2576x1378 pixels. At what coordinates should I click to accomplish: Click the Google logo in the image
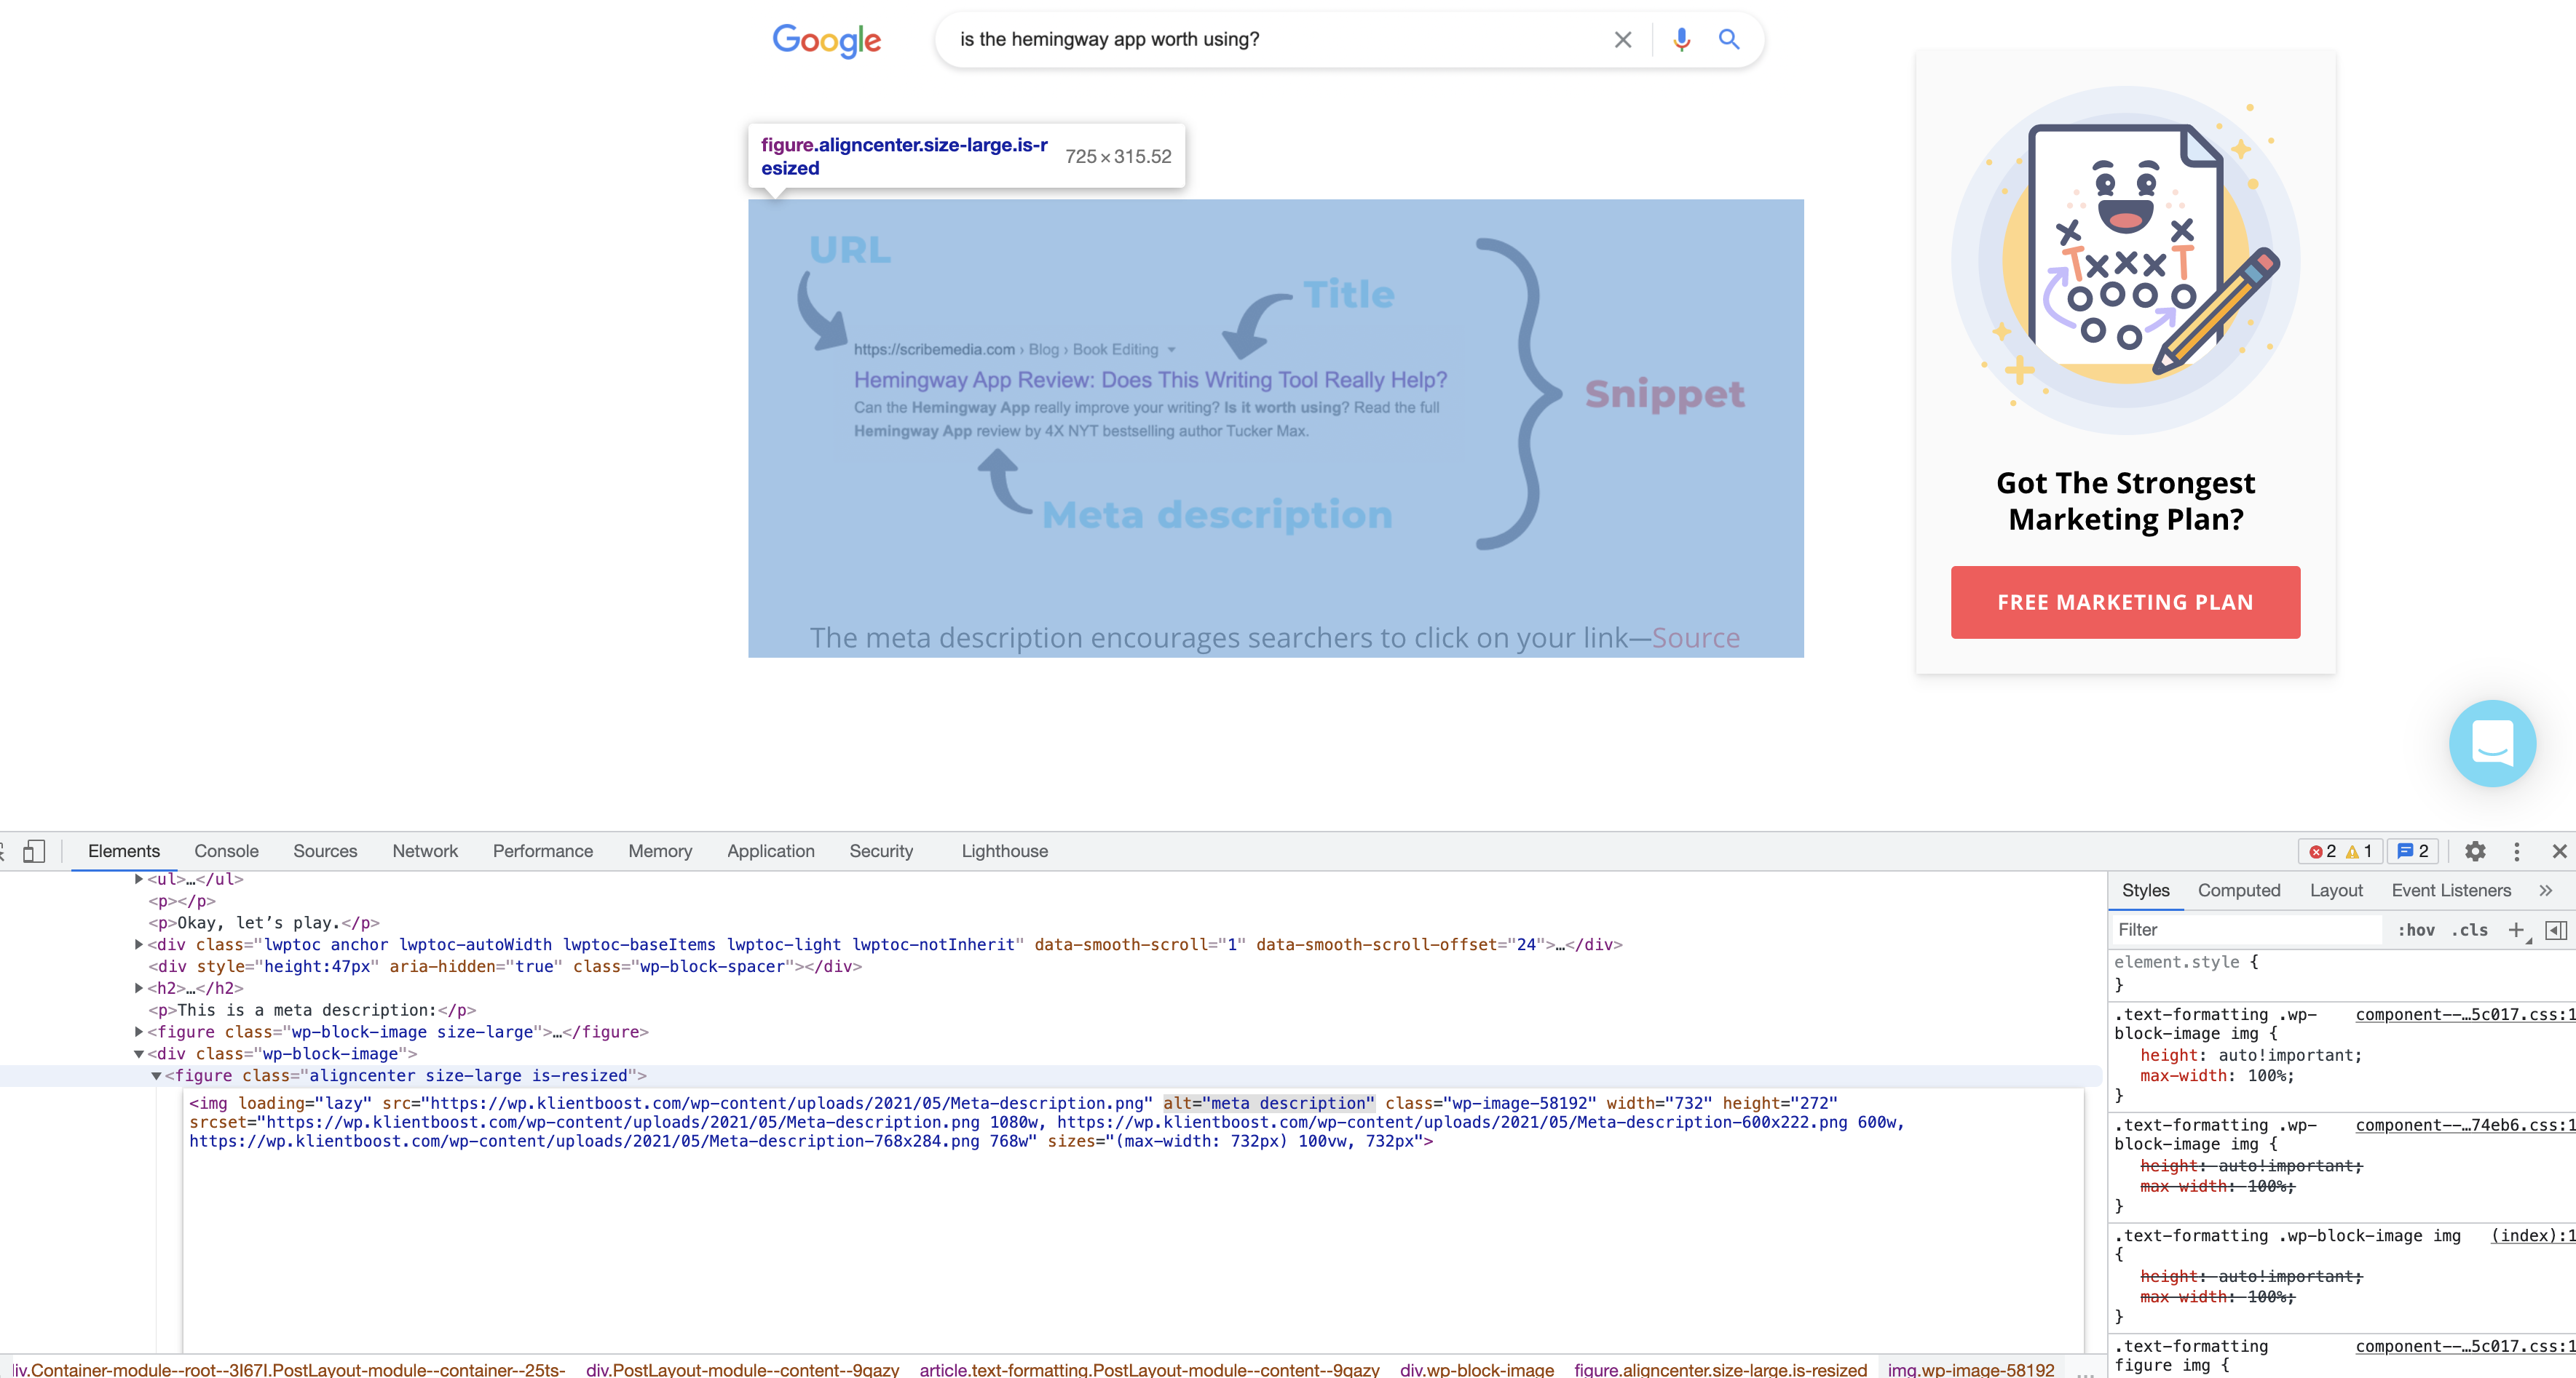(826, 41)
